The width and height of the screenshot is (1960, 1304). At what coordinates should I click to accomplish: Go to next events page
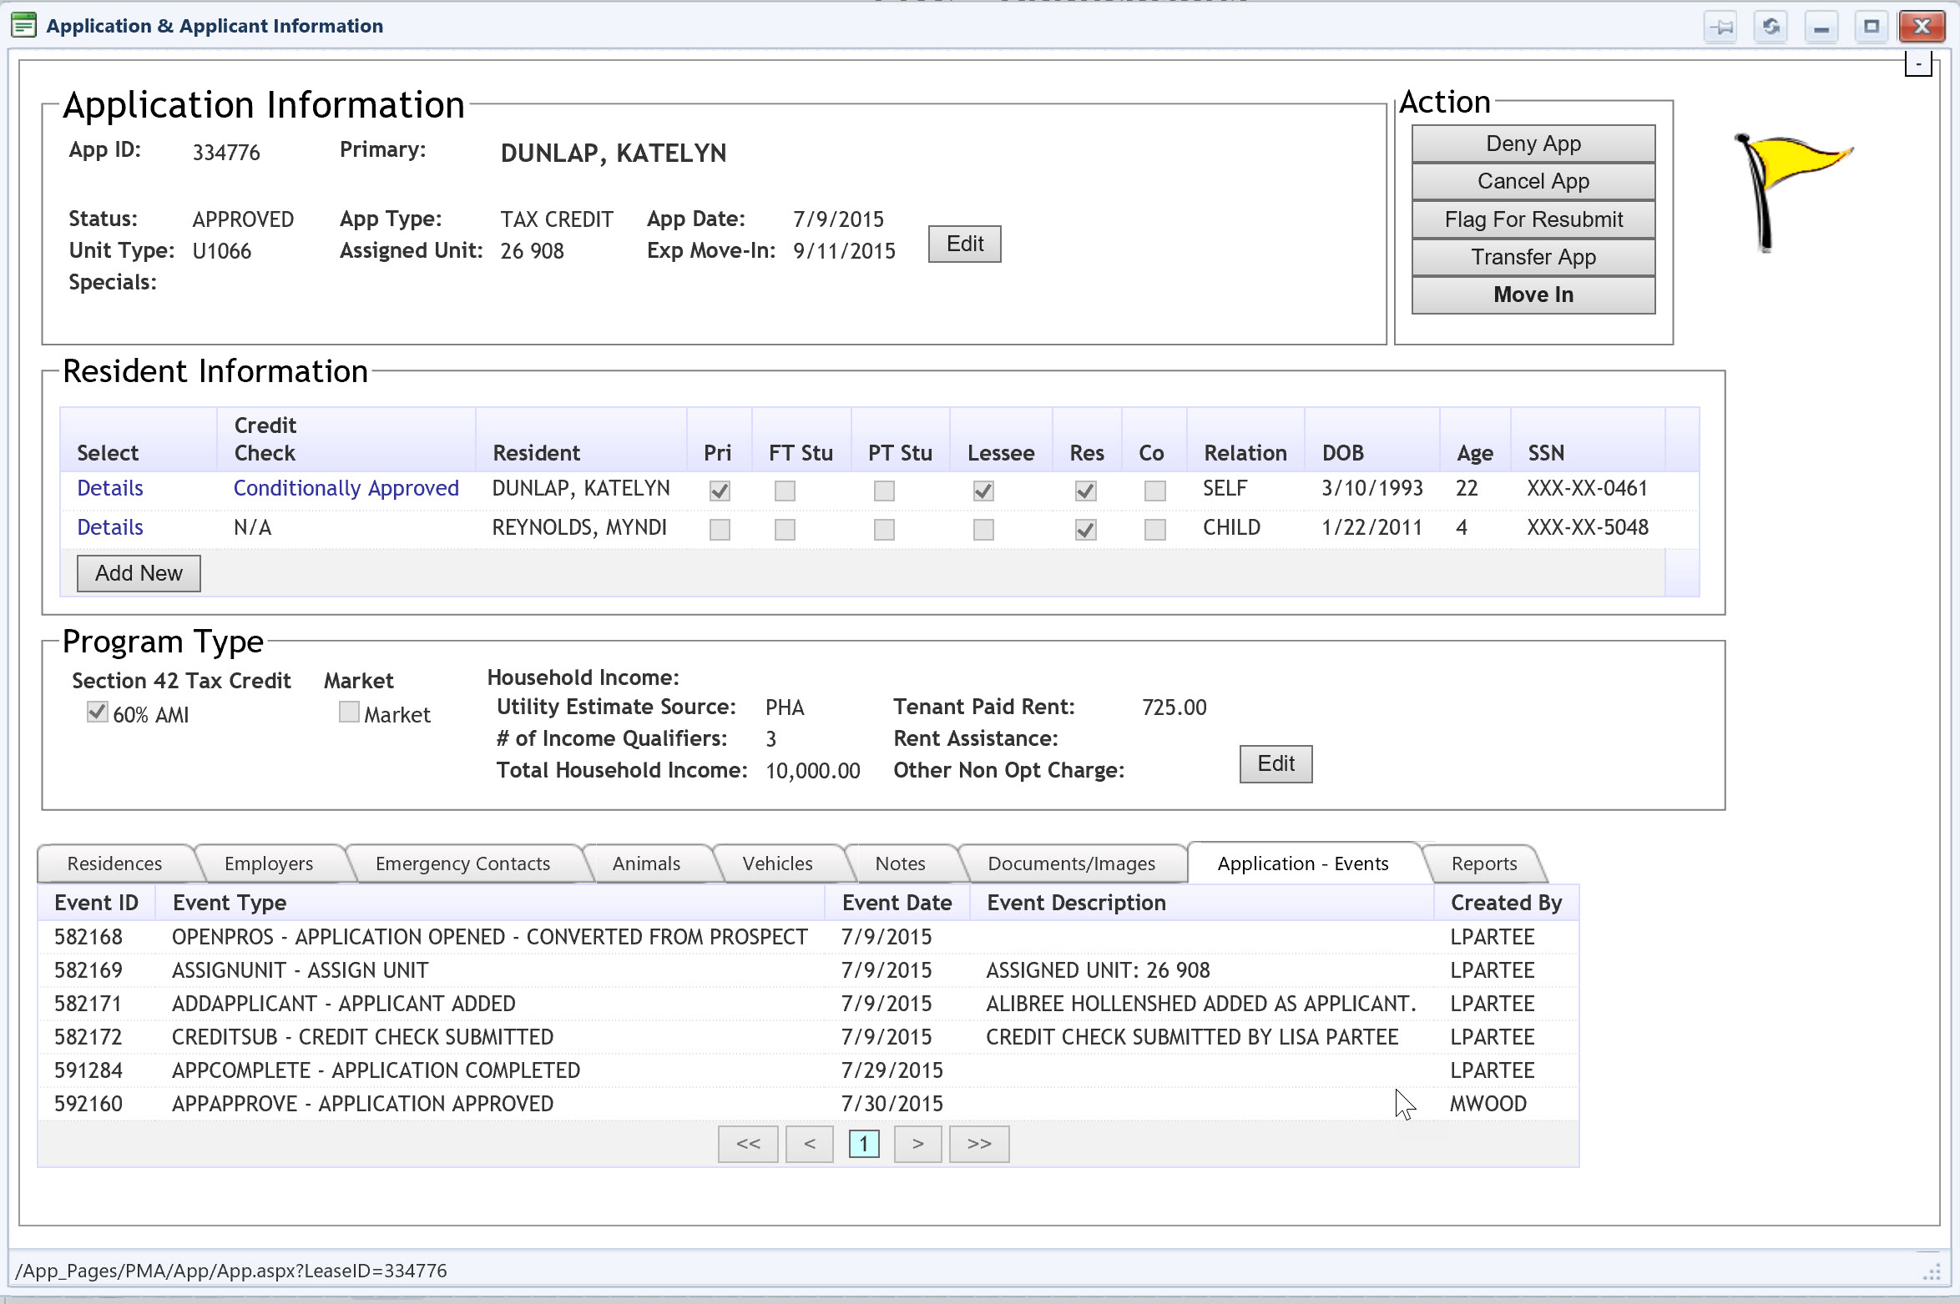917,1144
